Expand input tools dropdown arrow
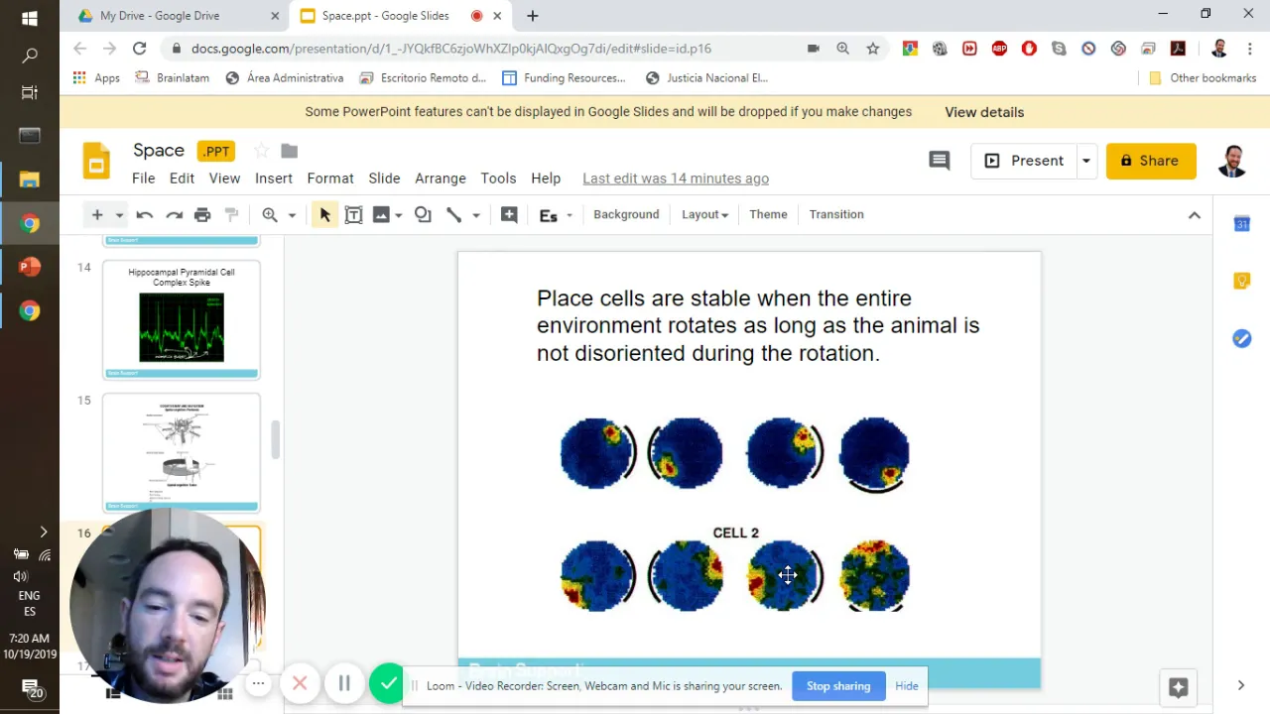 [570, 215]
